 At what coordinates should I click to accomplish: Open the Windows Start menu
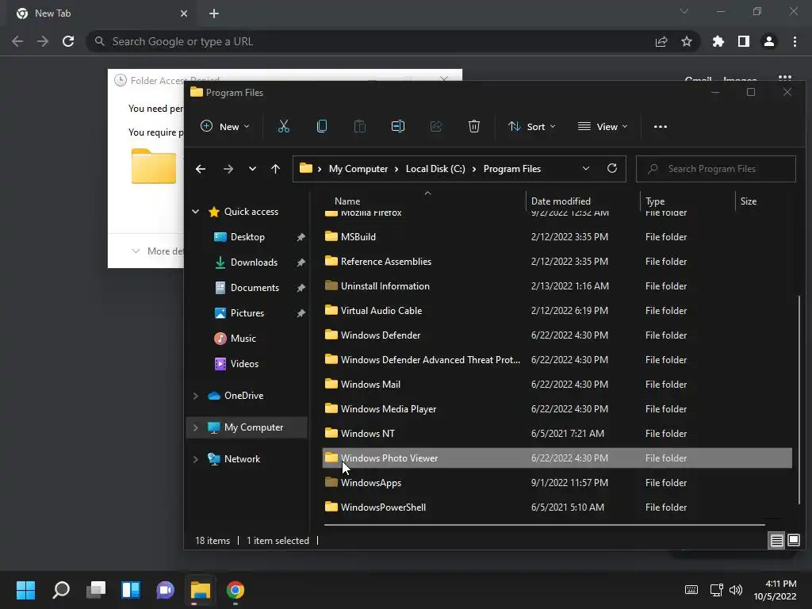pos(25,590)
